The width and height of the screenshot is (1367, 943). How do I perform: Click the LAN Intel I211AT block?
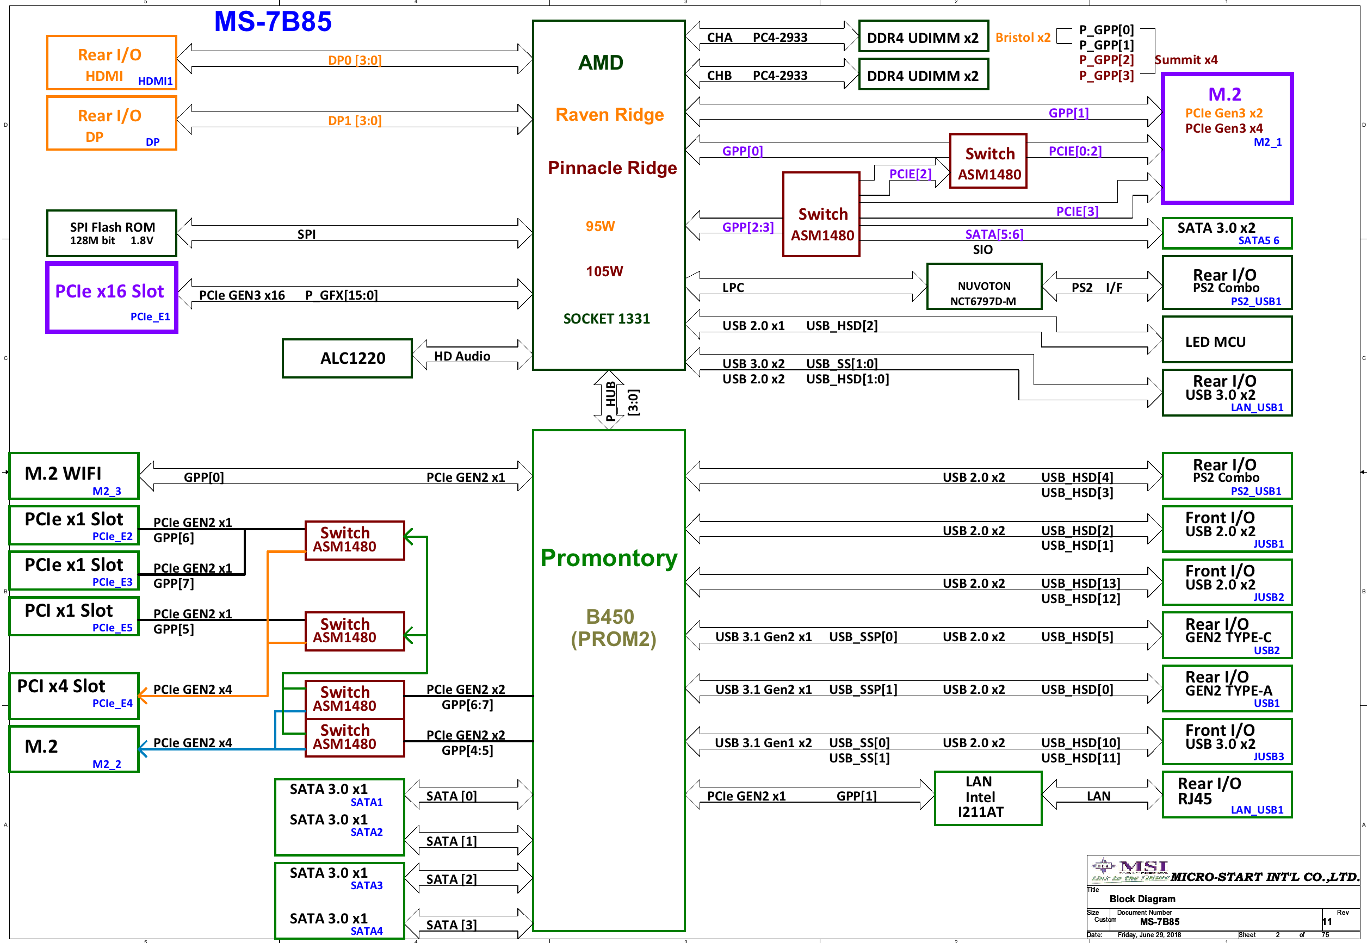pyautogui.click(x=988, y=798)
